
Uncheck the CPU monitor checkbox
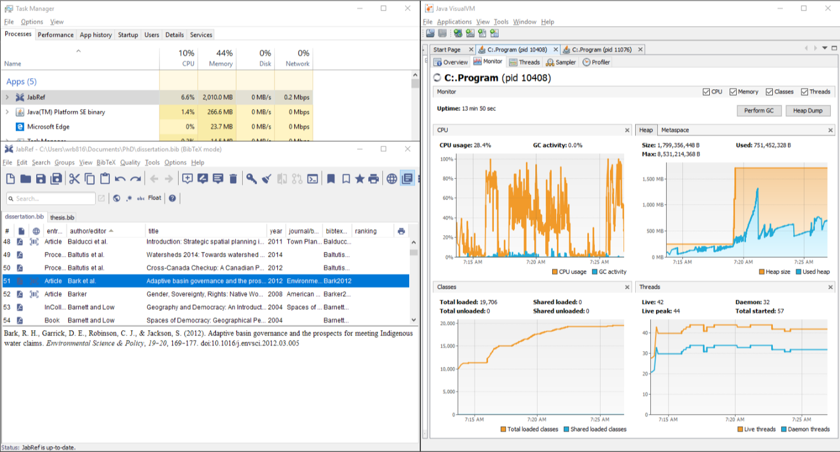(x=707, y=92)
